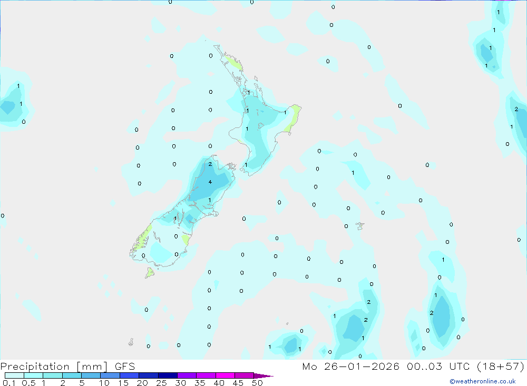
Task: Pick the 45–50 mm legend swatch
Action: click(x=245, y=375)
